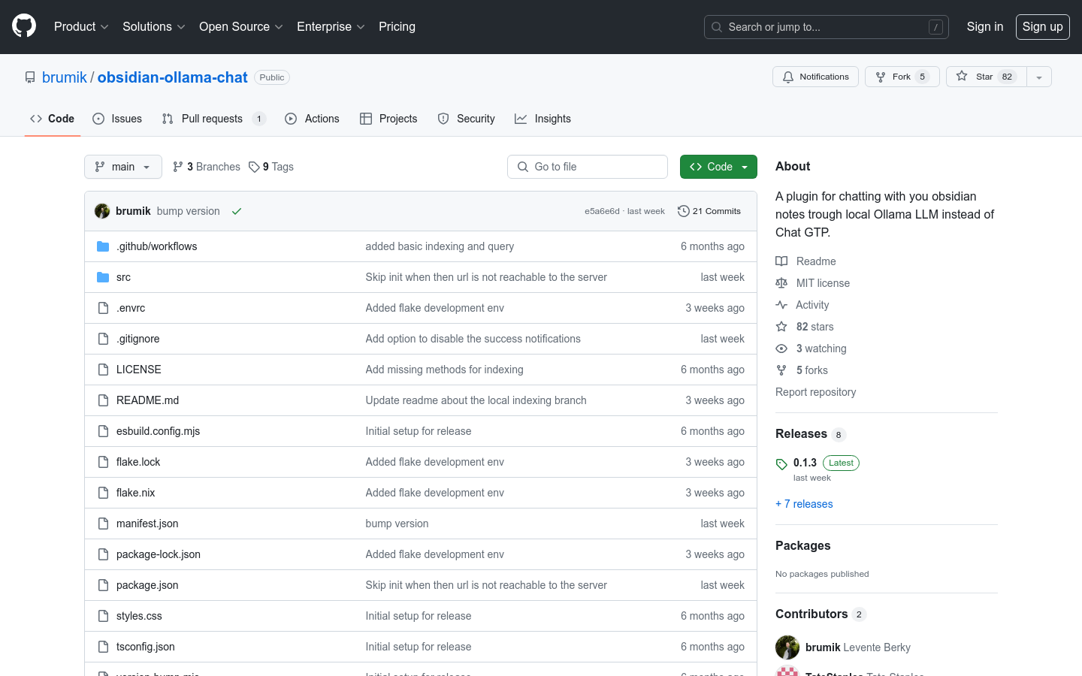Open the esbuild.config.mjs file
Viewport: 1082px width, 676px height.
point(158,431)
